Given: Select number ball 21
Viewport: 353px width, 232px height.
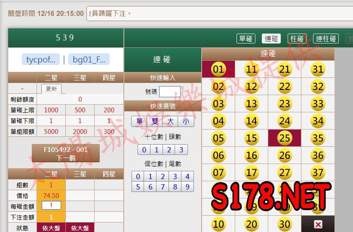Looking at the screenshot, I should tap(285, 69).
